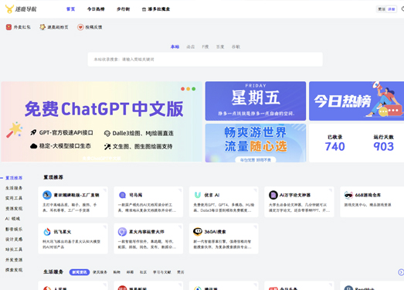Click the search magnifier icon at top right
The height and width of the screenshot is (290, 404).
click(402, 9)
